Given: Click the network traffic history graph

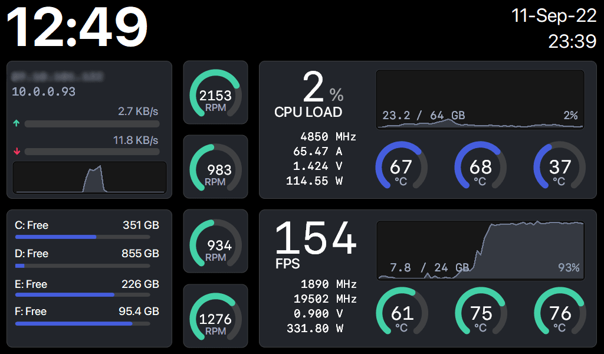Looking at the screenshot, I should [89, 176].
